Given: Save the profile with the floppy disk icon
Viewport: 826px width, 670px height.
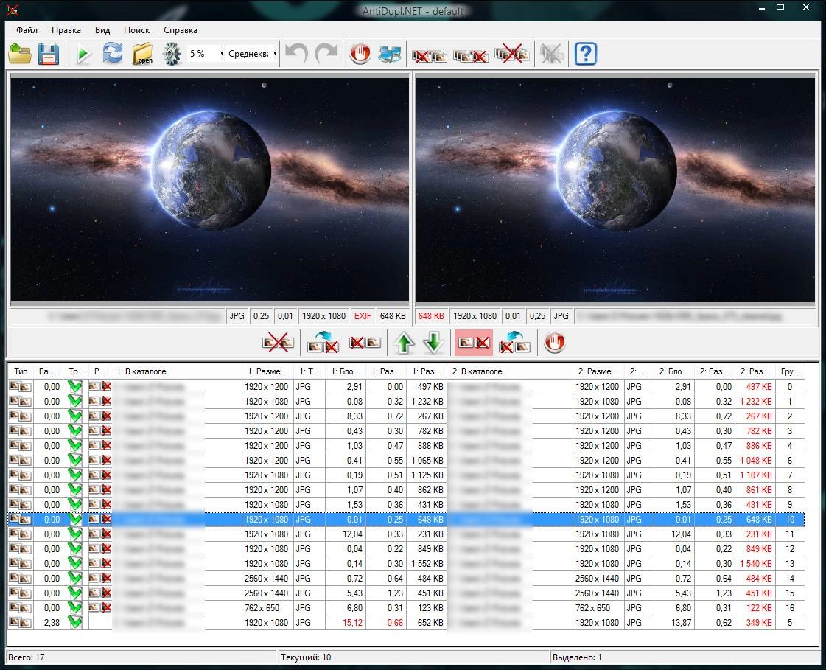Looking at the screenshot, I should click(49, 54).
